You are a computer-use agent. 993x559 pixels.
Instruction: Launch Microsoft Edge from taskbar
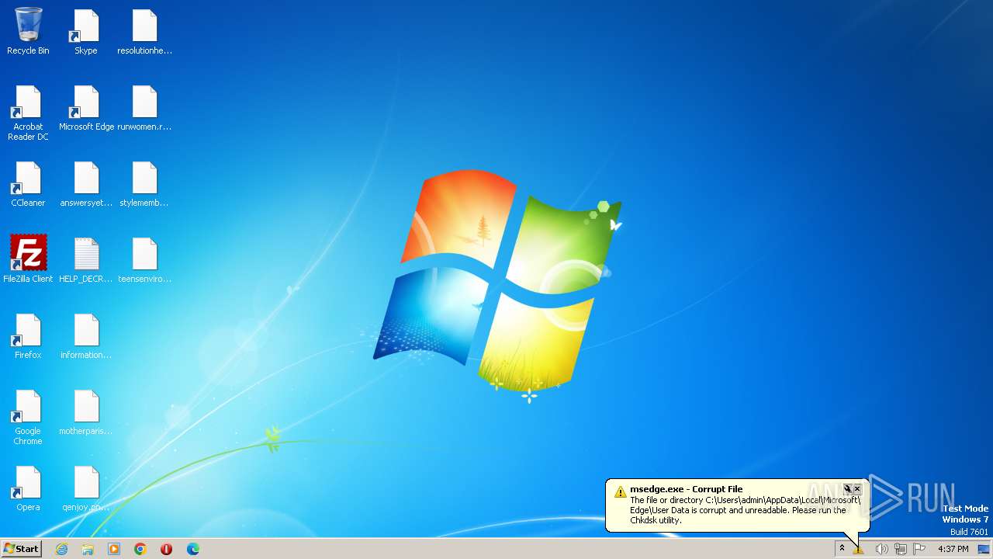coord(193,549)
